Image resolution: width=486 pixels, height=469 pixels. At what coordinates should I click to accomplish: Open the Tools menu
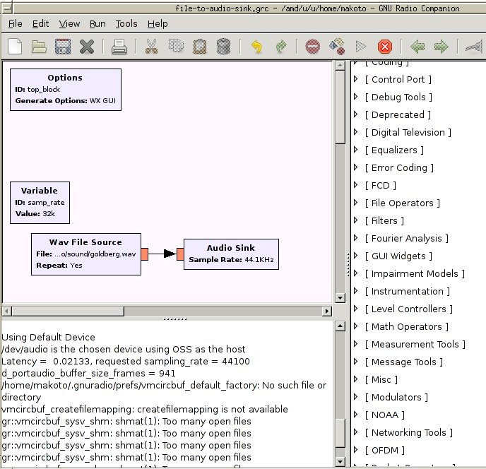click(126, 23)
